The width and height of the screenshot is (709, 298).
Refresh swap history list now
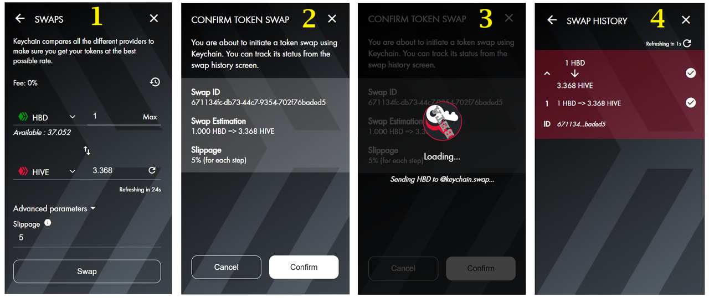pos(687,43)
